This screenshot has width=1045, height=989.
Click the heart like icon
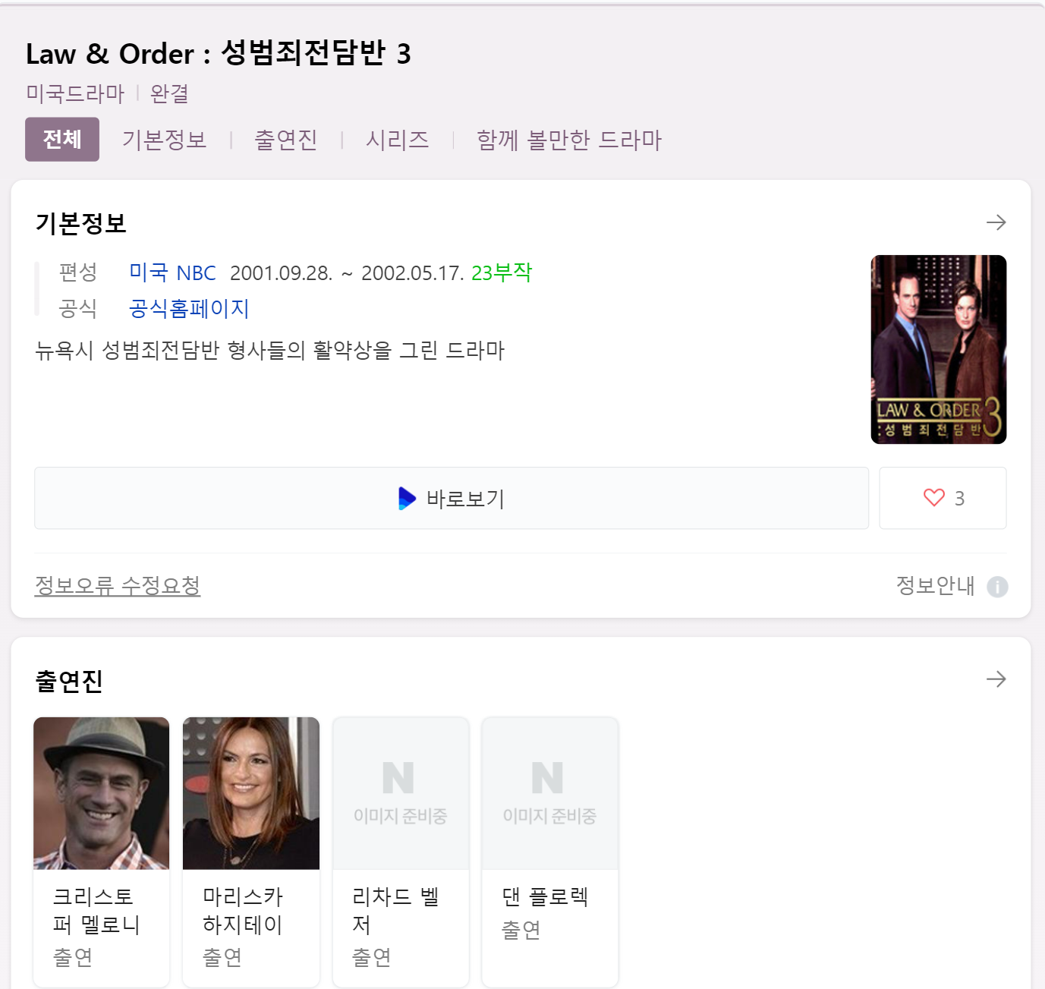tap(934, 498)
